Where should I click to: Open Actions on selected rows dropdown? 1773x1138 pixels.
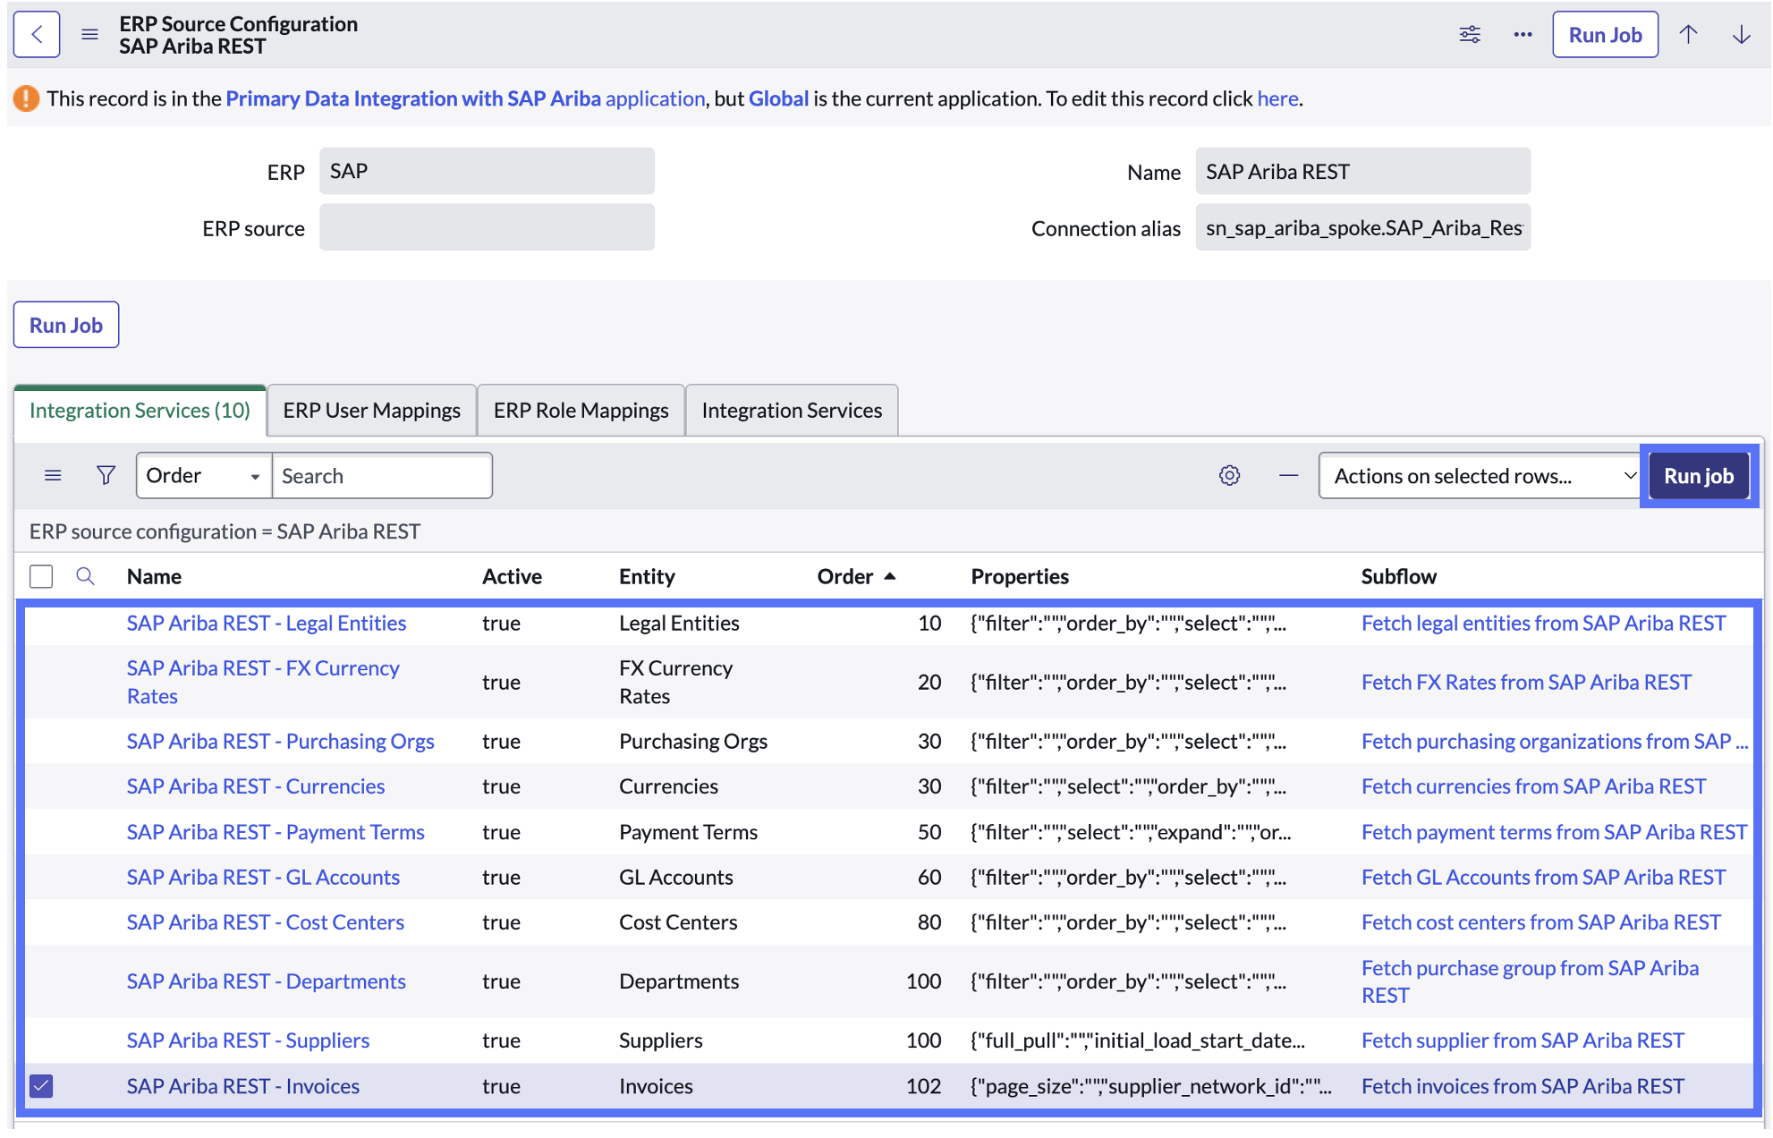coord(1480,476)
